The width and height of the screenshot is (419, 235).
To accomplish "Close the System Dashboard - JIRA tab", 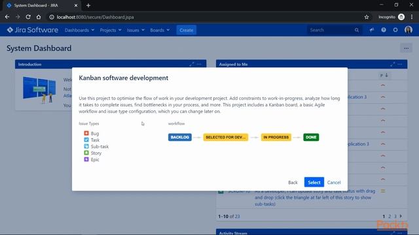I will (76, 5).
